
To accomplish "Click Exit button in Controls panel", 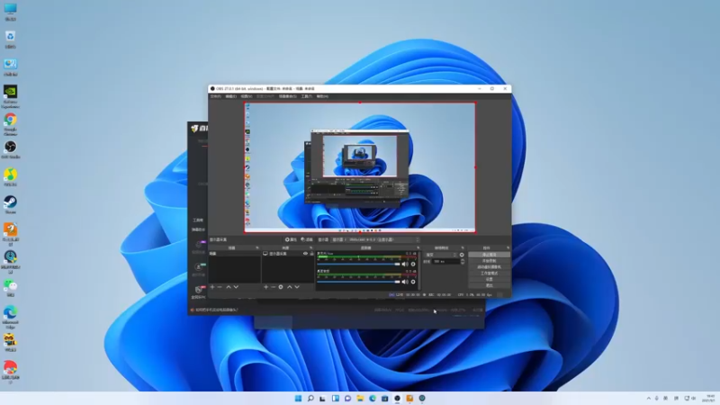I will [489, 285].
